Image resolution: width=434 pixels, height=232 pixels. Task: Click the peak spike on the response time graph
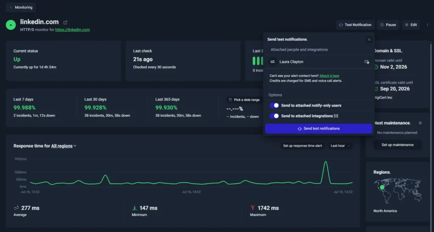pyautogui.click(x=325, y=162)
